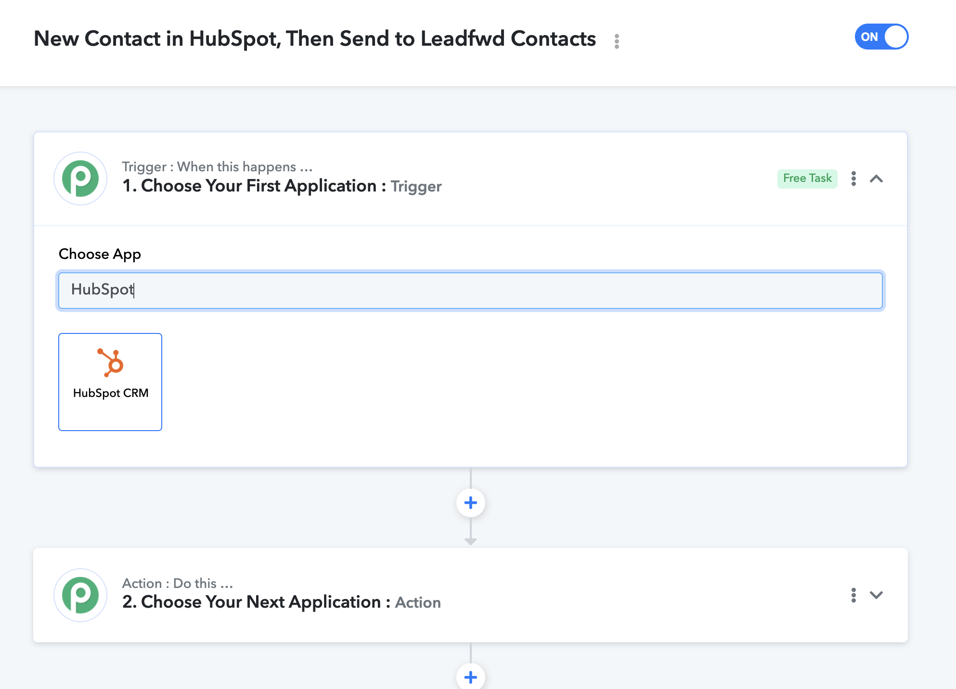Viewport: 956px width, 689px height.
Task: Add a new step below the Action
Action: pyautogui.click(x=471, y=677)
